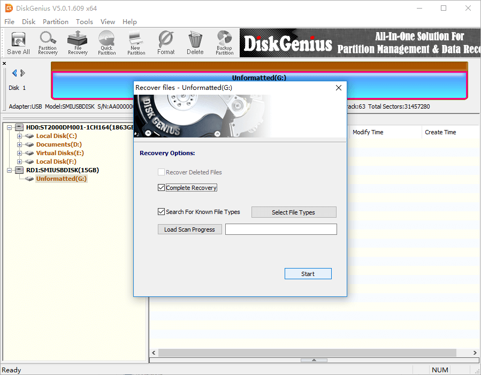Open Backup Partition tool
Image resolution: width=481 pixels, height=375 pixels.
click(225, 43)
